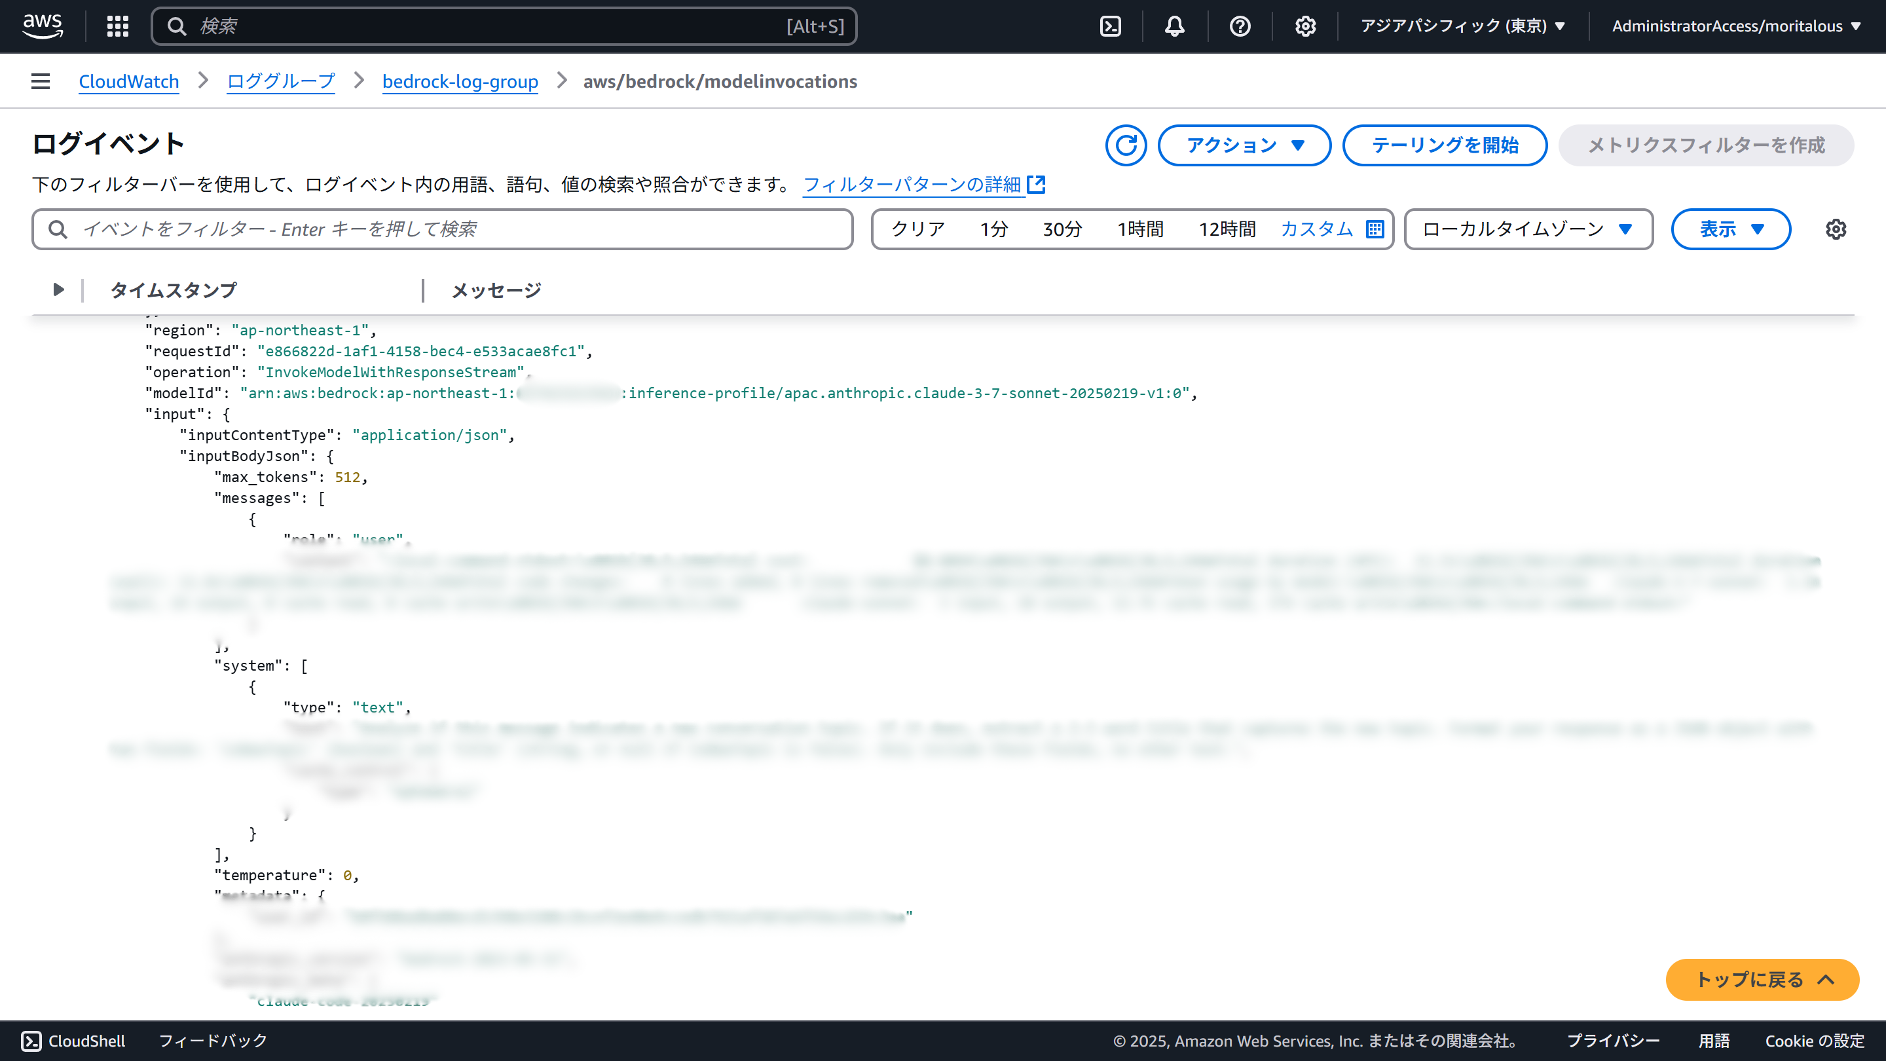Open the アジアパシフィック (東京) region selector
The image size is (1886, 1061).
[1463, 26]
